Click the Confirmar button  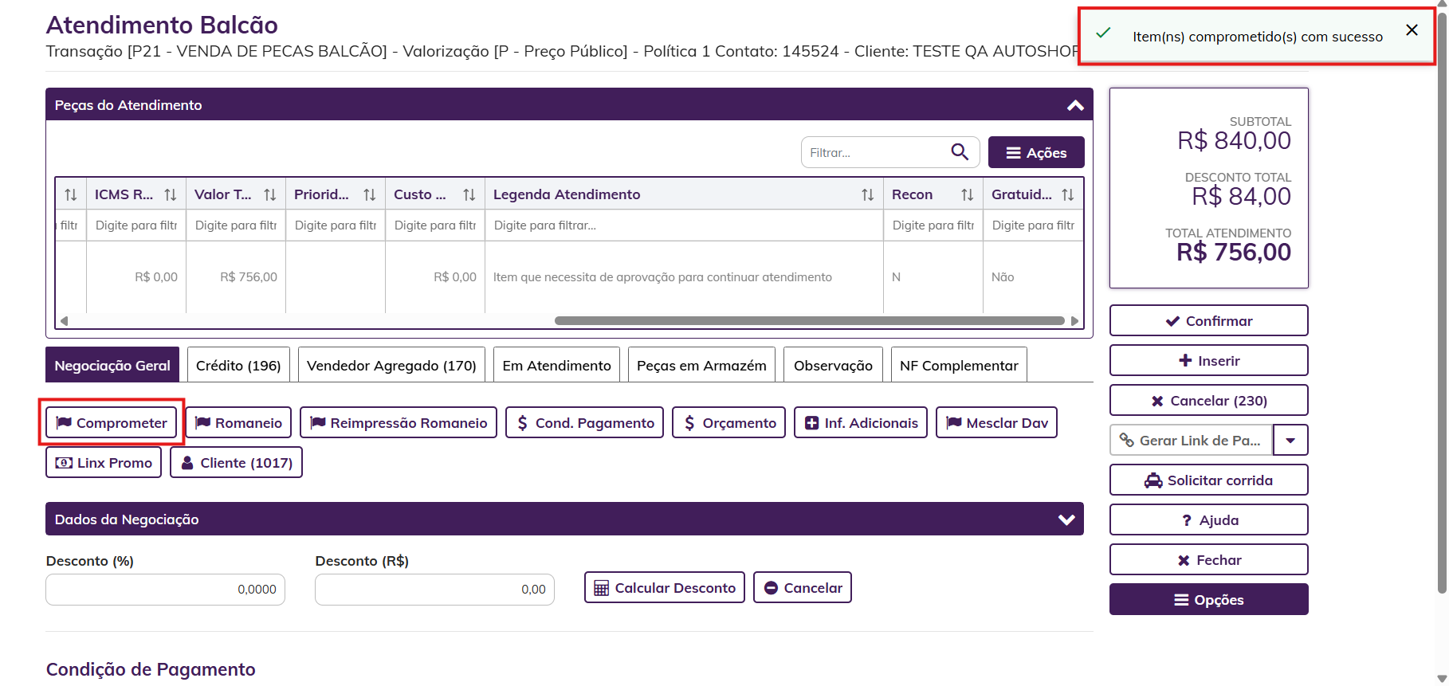pos(1208,320)
